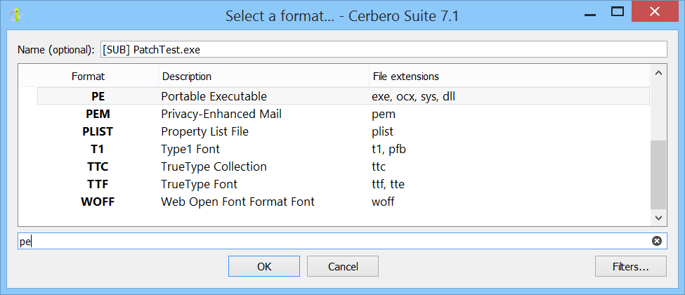Screen dimensions: 685x295
Task: Click the Cancel button
Action: [x=343, y=266]
